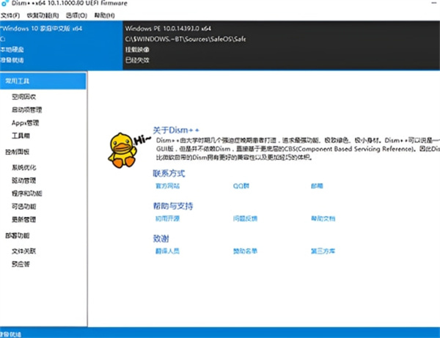Viewport: 440px width, 338px height.
Task: Open the 文件(F) menu
Action: click(10, 15)
